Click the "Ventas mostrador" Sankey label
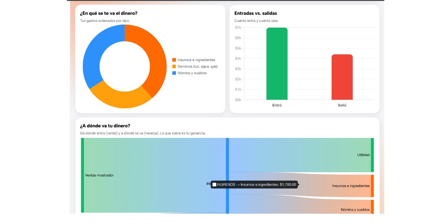This screenshot has height=224, width=428. click(100, 175)
